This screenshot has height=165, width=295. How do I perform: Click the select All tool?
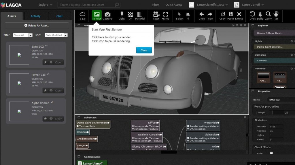[188, 15]
